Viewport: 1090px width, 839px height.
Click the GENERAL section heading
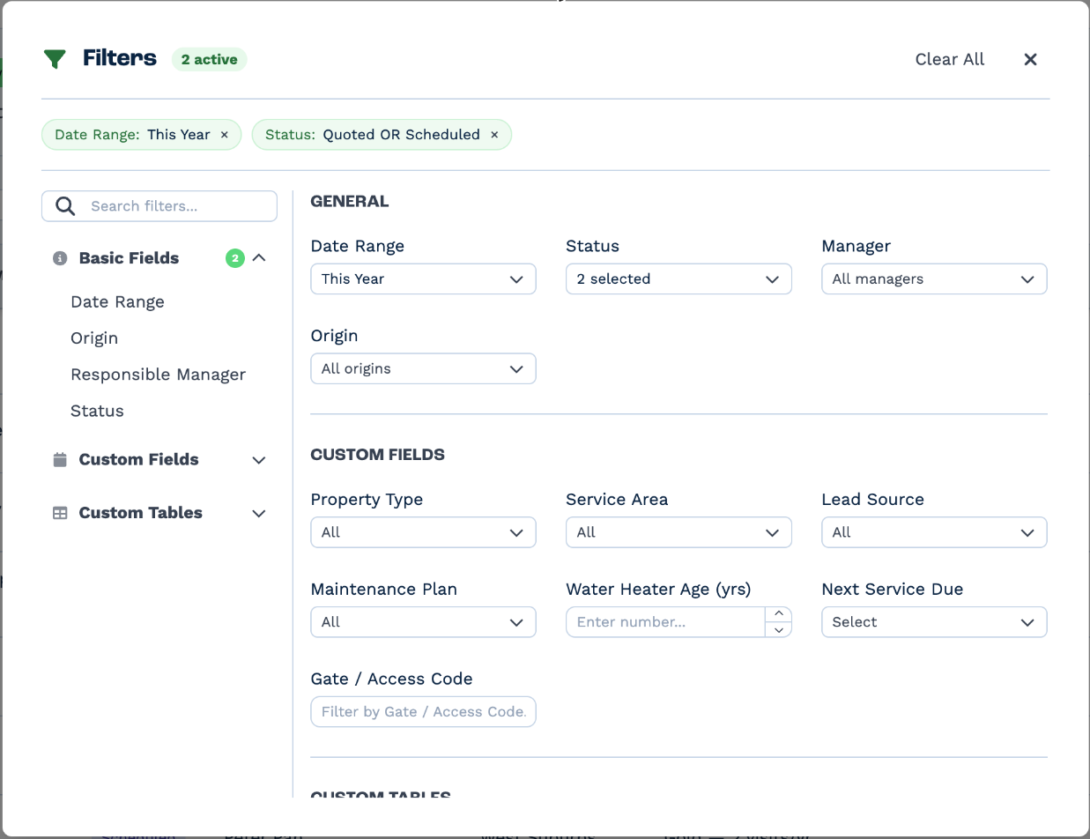[x=350, y=201]
